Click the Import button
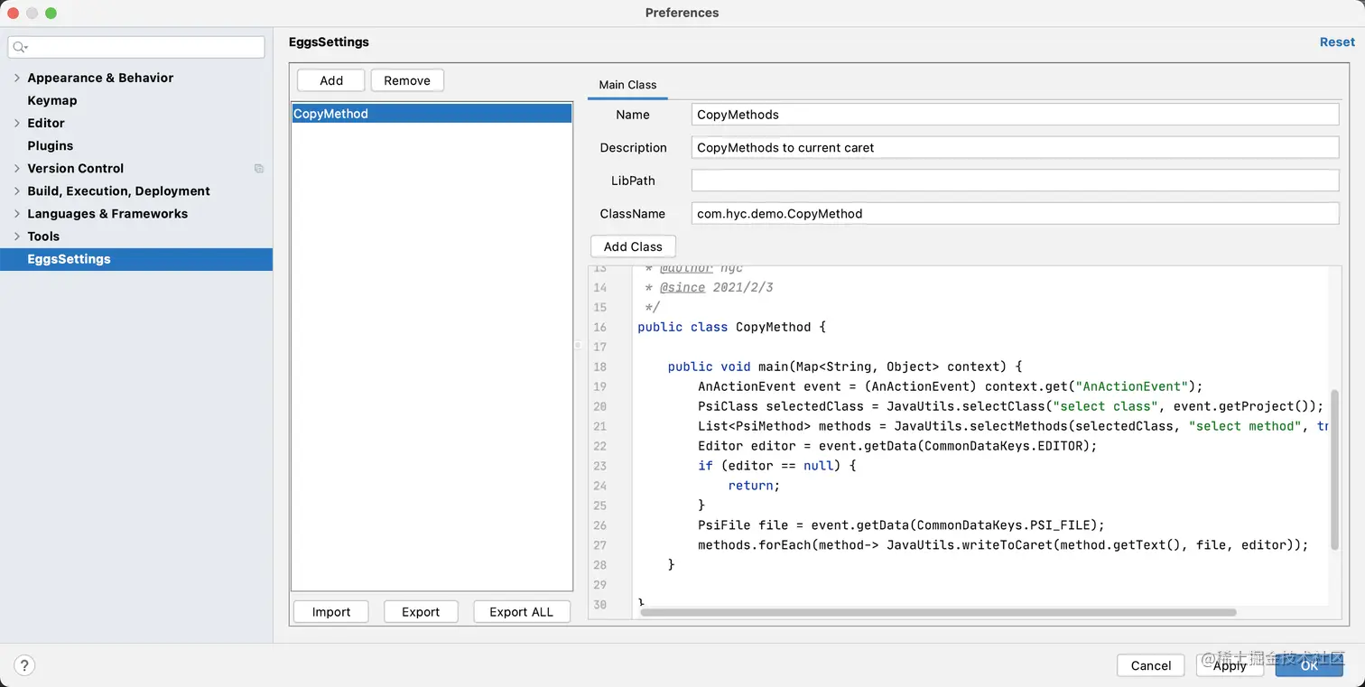Screen dimensions: 1365x687 coord(331,611)
